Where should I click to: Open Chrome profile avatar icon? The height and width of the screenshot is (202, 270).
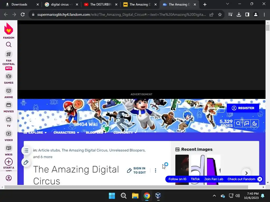click(x=256, y=15)
